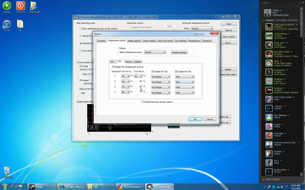Switch to YouTube Internet Explorer taskbar button

(71, 187)
